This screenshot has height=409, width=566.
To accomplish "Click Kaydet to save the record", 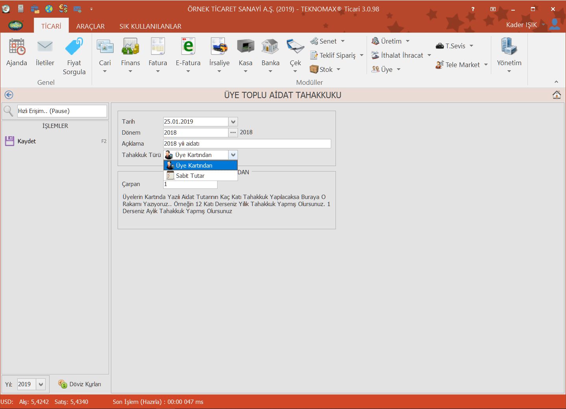I will click(26, 141).
